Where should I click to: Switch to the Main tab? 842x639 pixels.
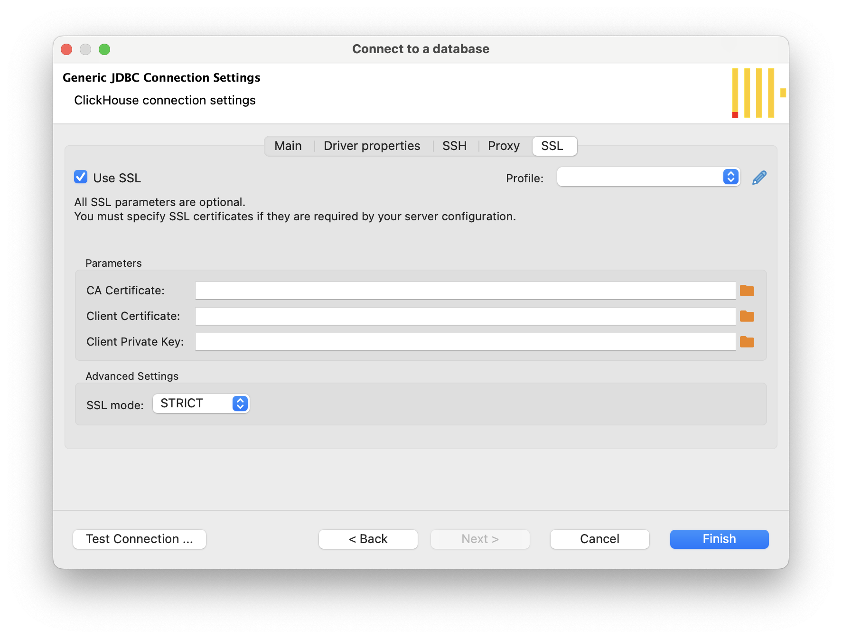tap(288, 146)
